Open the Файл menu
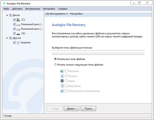This screenshot has height=120, width=154. (x=6, y=9)
